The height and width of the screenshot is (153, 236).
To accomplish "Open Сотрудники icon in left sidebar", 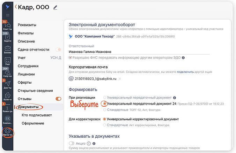I will click(7, 72).
